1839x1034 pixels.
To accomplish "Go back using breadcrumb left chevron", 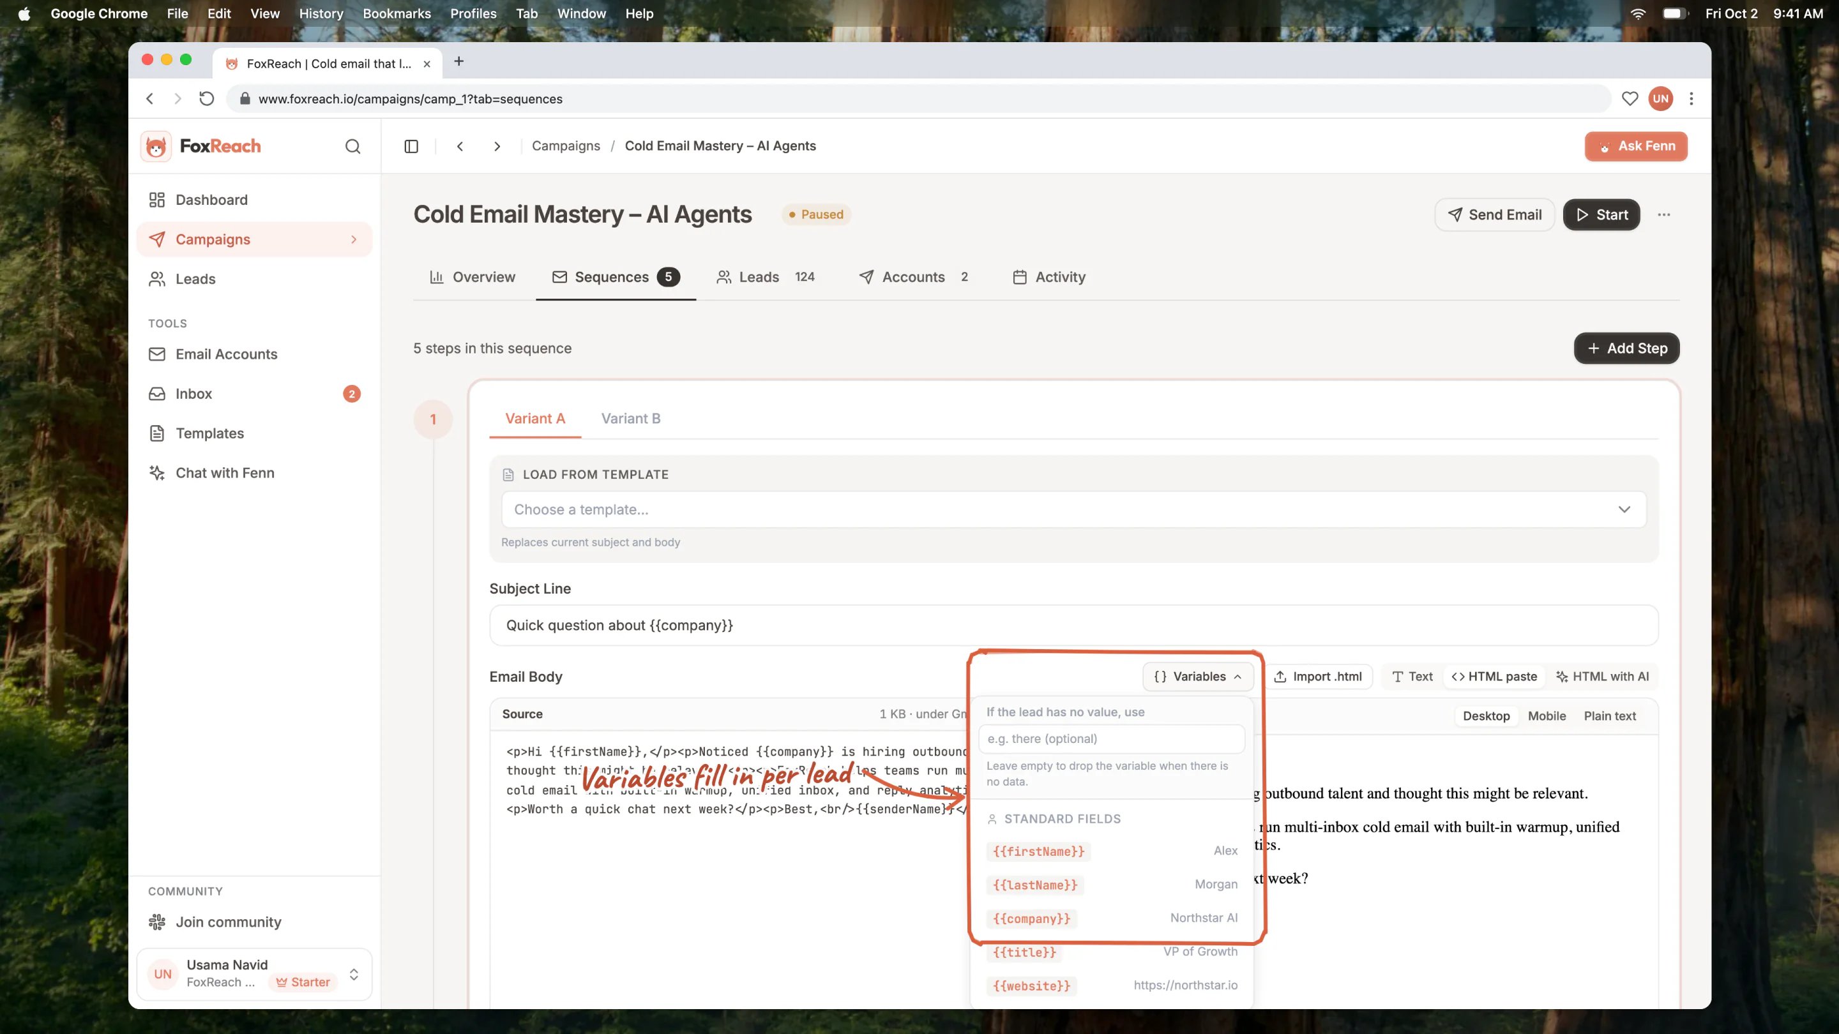I will (460, 146).
